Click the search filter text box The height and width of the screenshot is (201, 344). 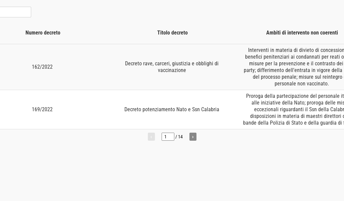click(15, 12)
